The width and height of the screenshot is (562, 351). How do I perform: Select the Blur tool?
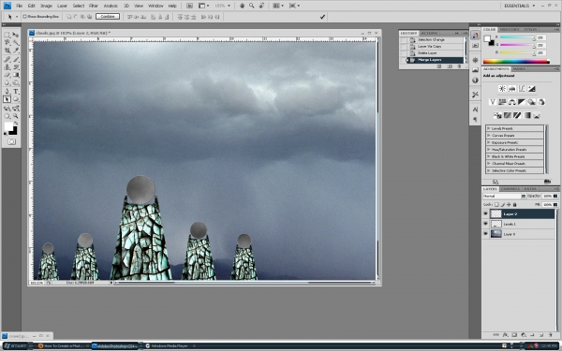[x=7, y=83]
